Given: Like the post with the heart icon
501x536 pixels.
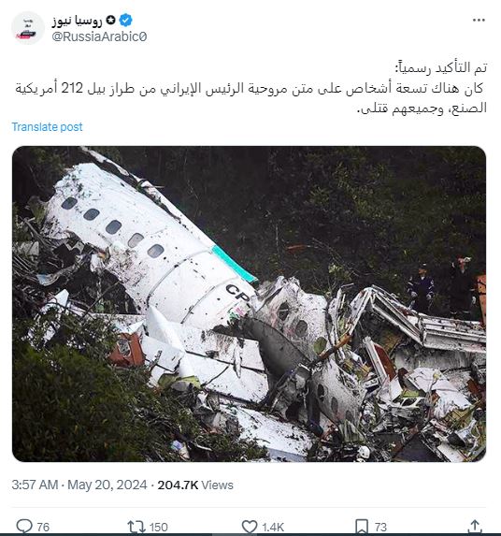Looking at the screenshot, I should [250, 527].
